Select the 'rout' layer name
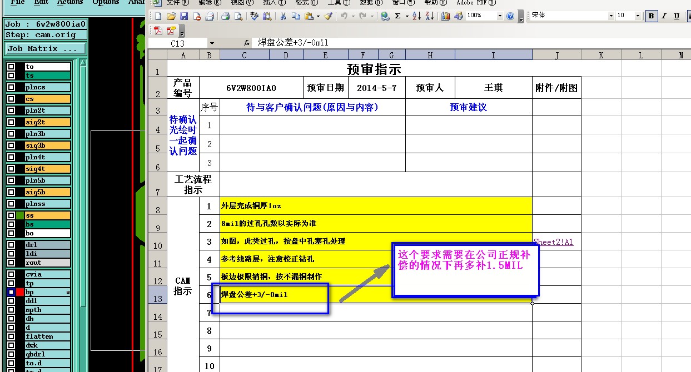Viewport: 691px width, 372px height. tap(48, 263)
